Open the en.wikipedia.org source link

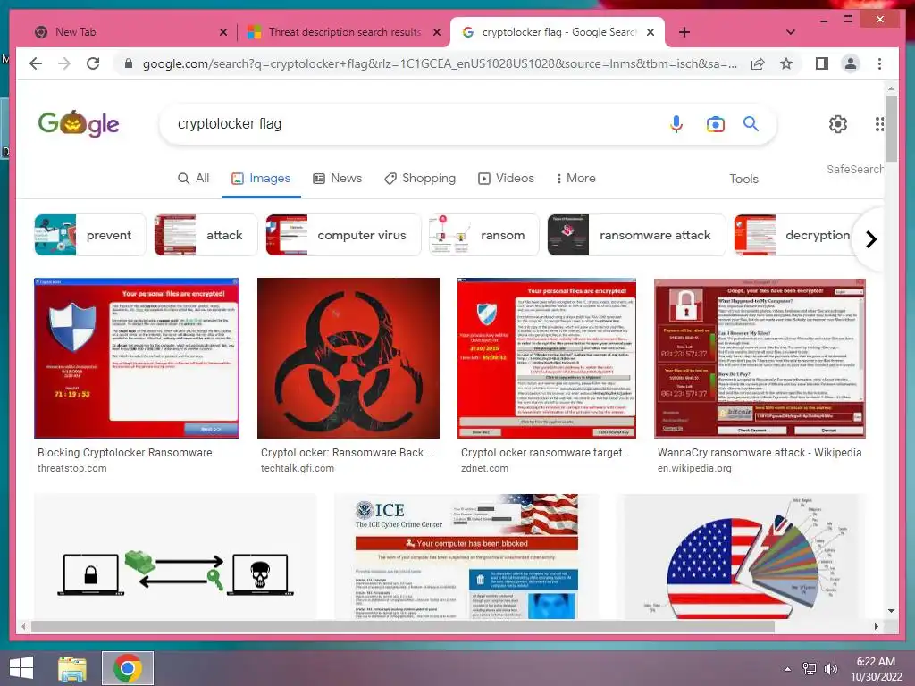[693, 468]
